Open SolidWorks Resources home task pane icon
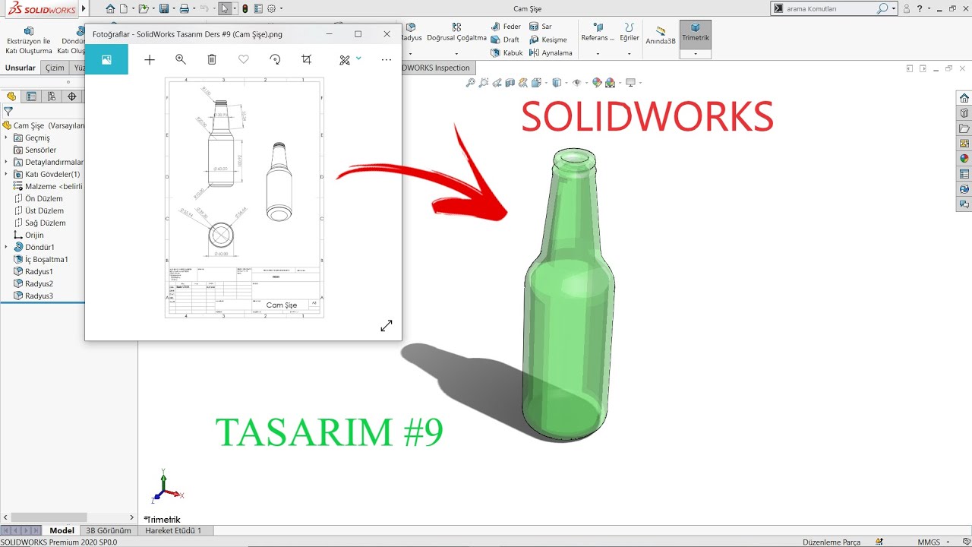Screen dimensions: 972x547 pyautogui.click(x=964, y=98)
